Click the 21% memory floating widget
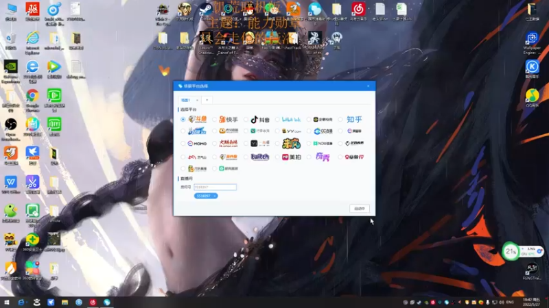Viewport: 549px width, 308px height. click(x=510, y=251)
